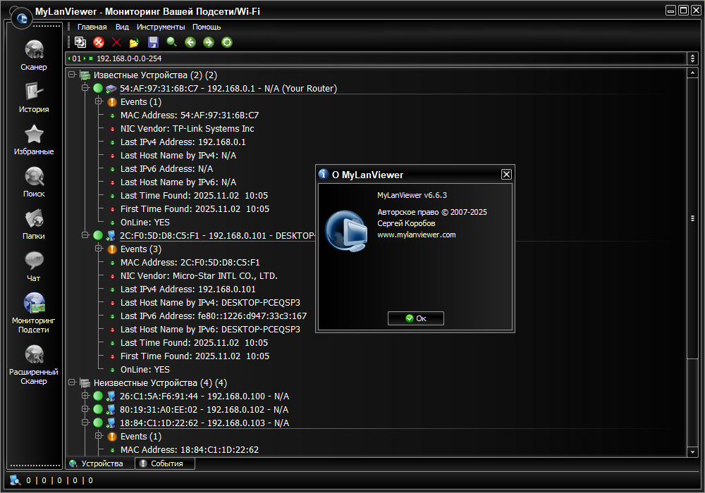Select Last IPv4 Address: 192.168.0.1 row
This screenshot has height=493, width=705.
coord(183,142)
